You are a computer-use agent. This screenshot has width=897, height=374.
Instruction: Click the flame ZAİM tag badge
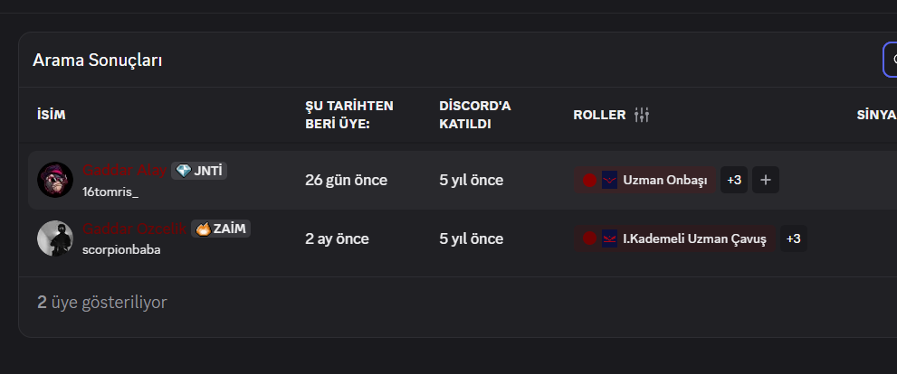[x=221, y=229]
